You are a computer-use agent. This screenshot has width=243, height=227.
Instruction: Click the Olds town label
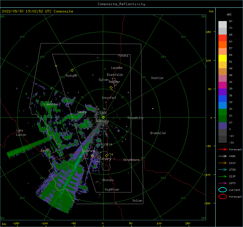point(103,113)
